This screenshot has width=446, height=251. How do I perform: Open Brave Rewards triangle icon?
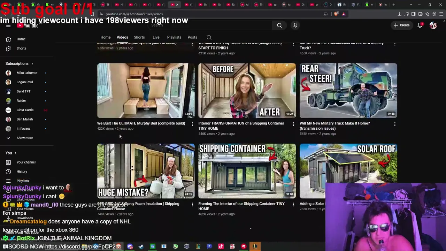[x=344, y=14]
